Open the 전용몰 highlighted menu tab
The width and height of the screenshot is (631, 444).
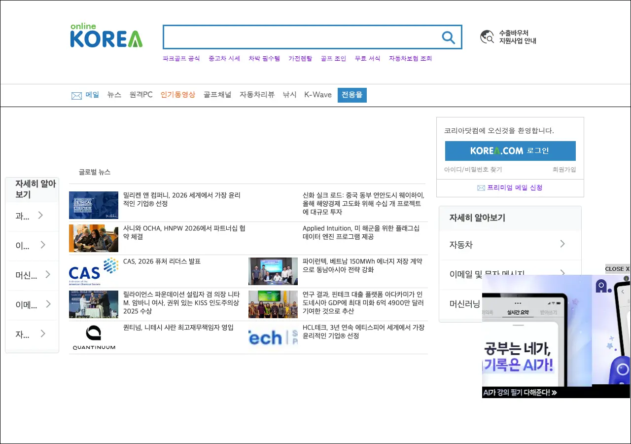pos(352,95)
